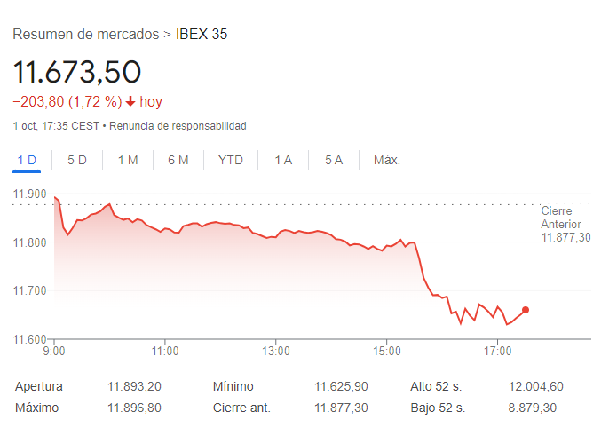Click the IBEX 35 breadcrumb title
Image resolution: width=601 pixels, height=428 pixels.
202,35
